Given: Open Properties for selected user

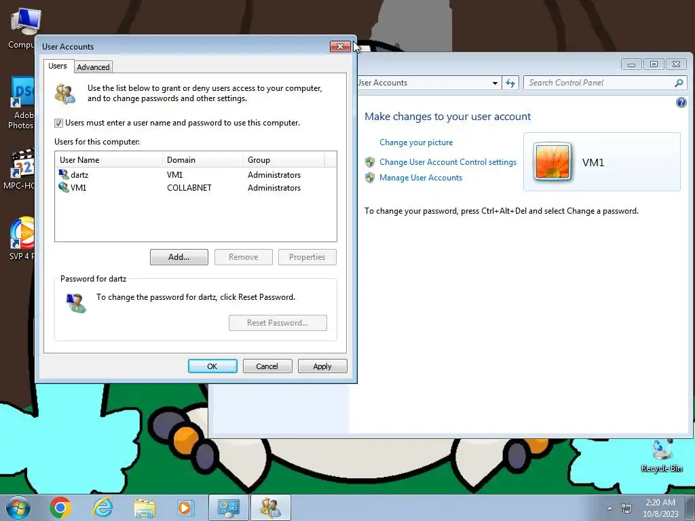Looking at the screenshot, I should [307, 257].
